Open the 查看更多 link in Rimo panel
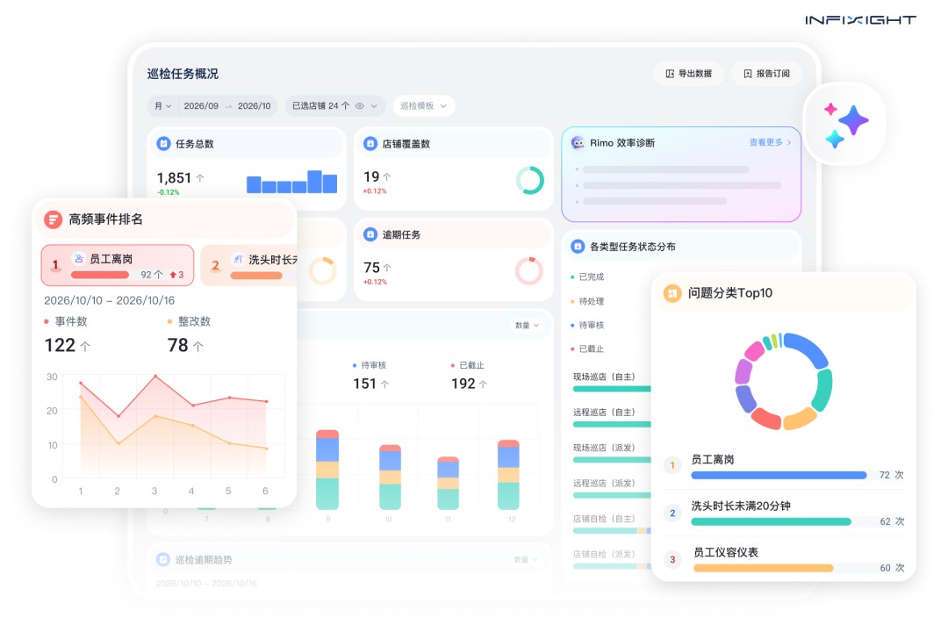948x632 pixels. pos(771,142)
